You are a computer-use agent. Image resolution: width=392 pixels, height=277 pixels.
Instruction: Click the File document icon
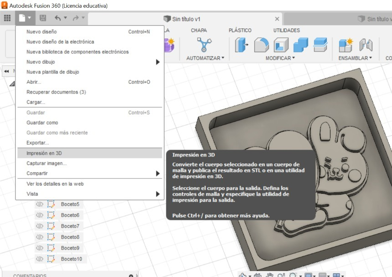click(x=22, y=18)
